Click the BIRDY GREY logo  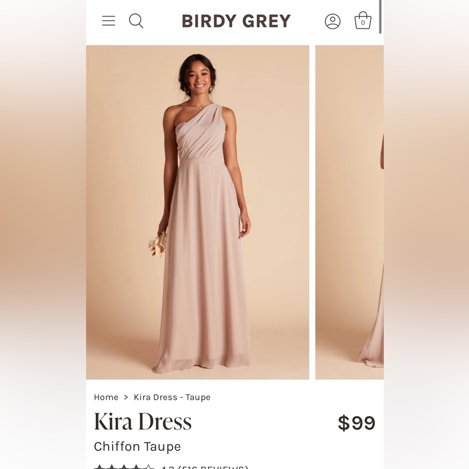click(236, 21)
